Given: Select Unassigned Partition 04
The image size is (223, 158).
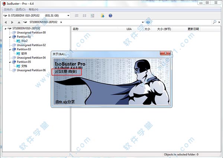Looking at the screenshot, I should click(x=31, y=58).
